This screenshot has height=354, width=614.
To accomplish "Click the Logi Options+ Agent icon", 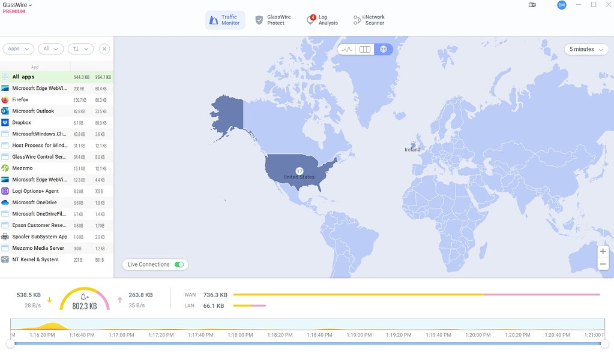I will click(x=5, y=191).
